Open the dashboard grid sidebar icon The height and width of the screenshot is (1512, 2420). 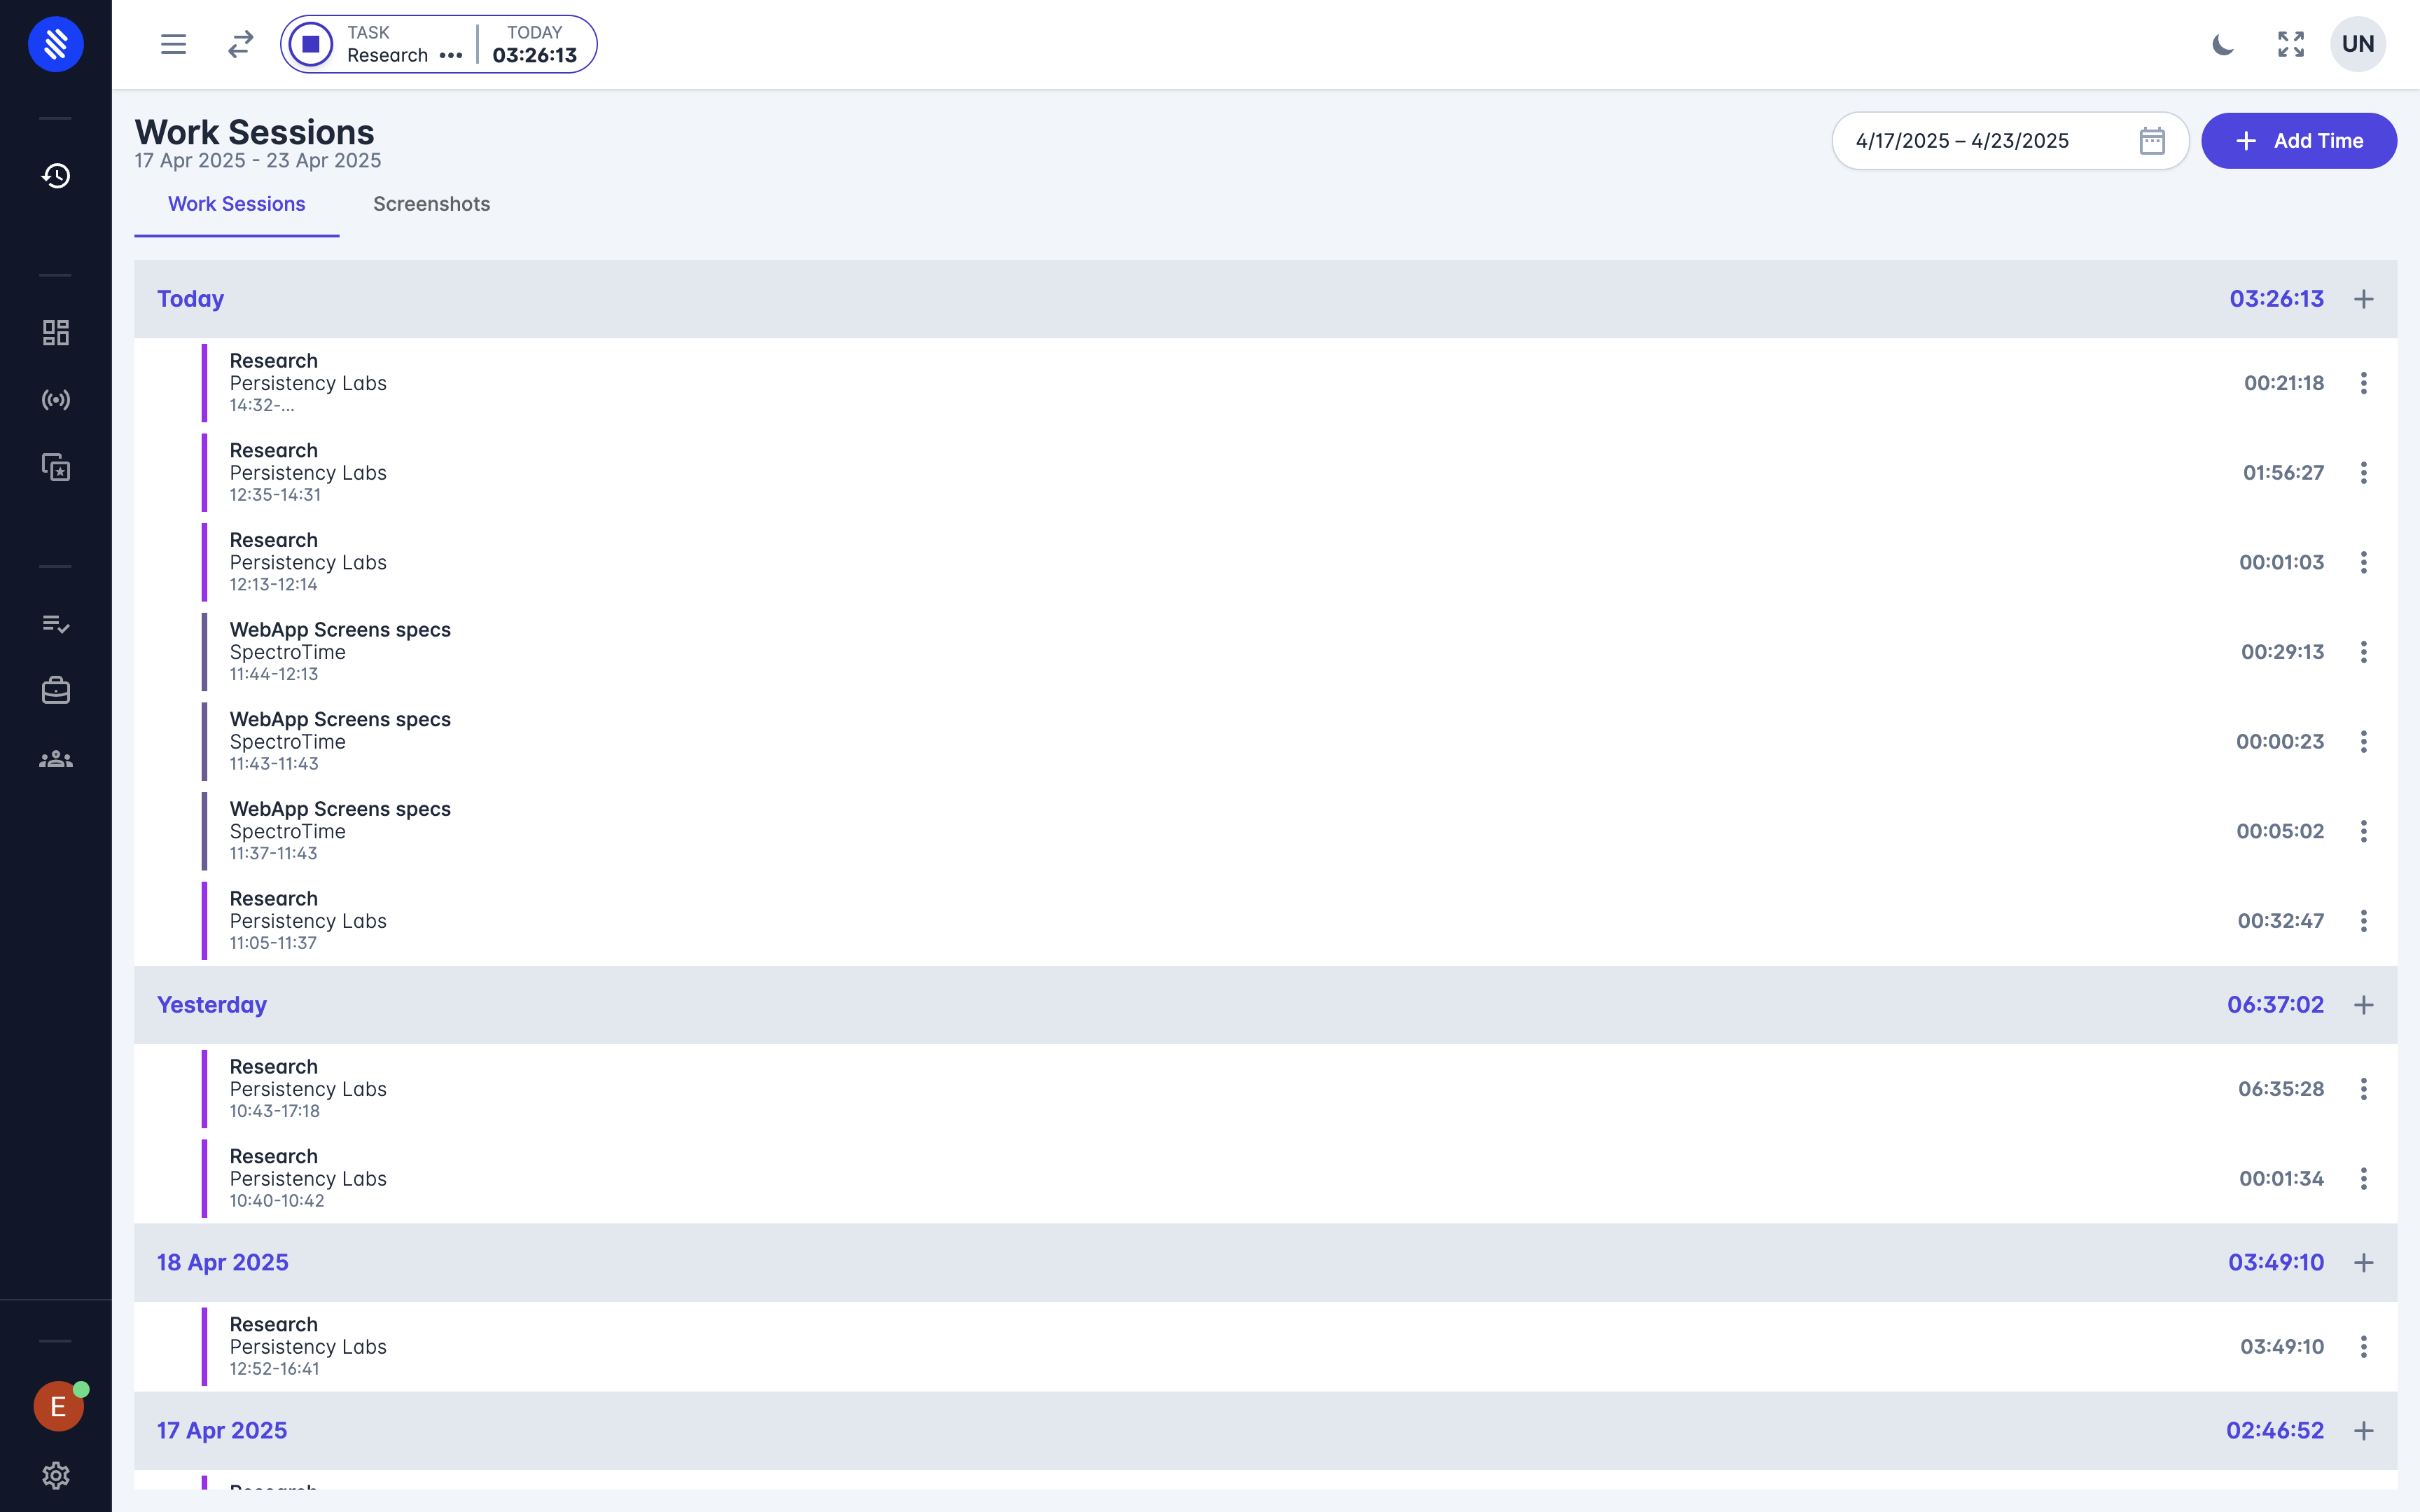pyautogui.click(x=56, y=332)
